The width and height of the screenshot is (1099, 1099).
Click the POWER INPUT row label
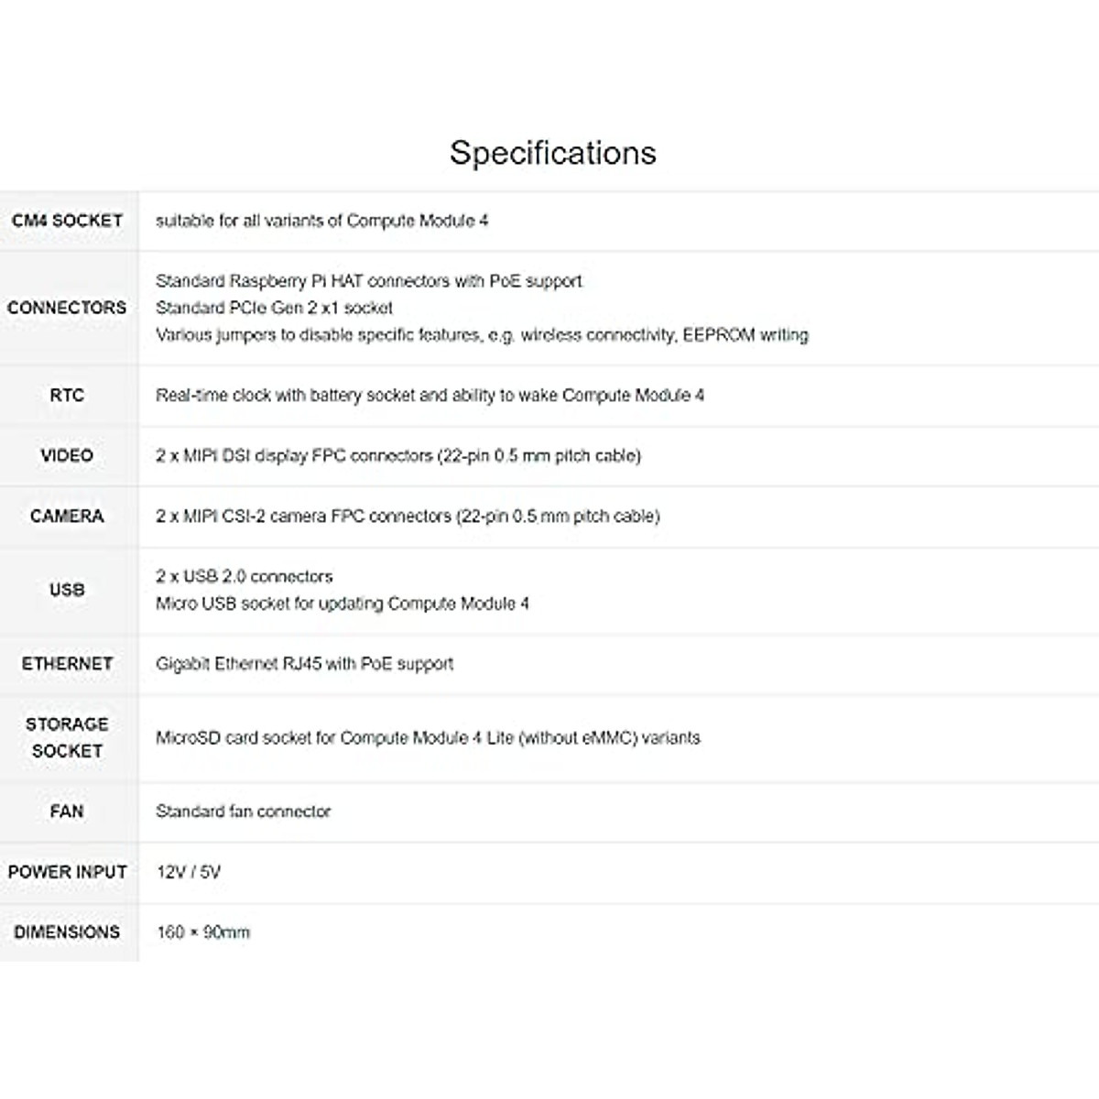coord(67,872)
